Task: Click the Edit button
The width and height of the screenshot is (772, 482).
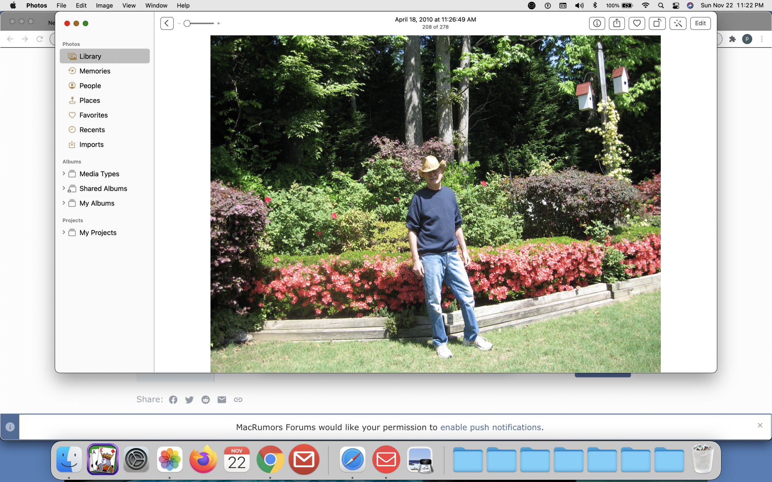Action: coord(700,23)
